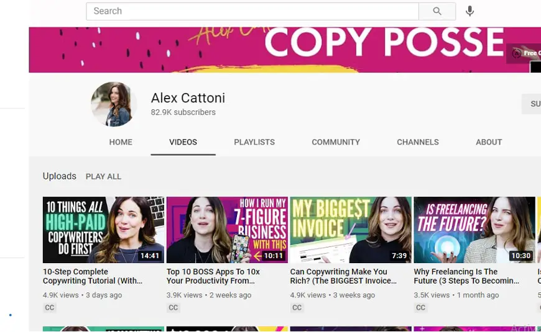Click CC badge under the Copywriting Tutorial video
Screen dimensions: 541x332
click(50, 308)
